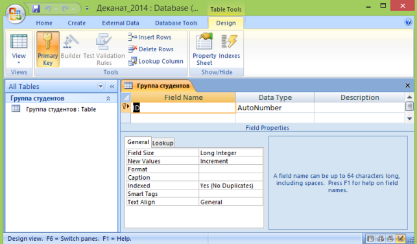Select Группа студентов : Table item
The width and height of the screenshot is (417, 244).
tap(61, 109)
